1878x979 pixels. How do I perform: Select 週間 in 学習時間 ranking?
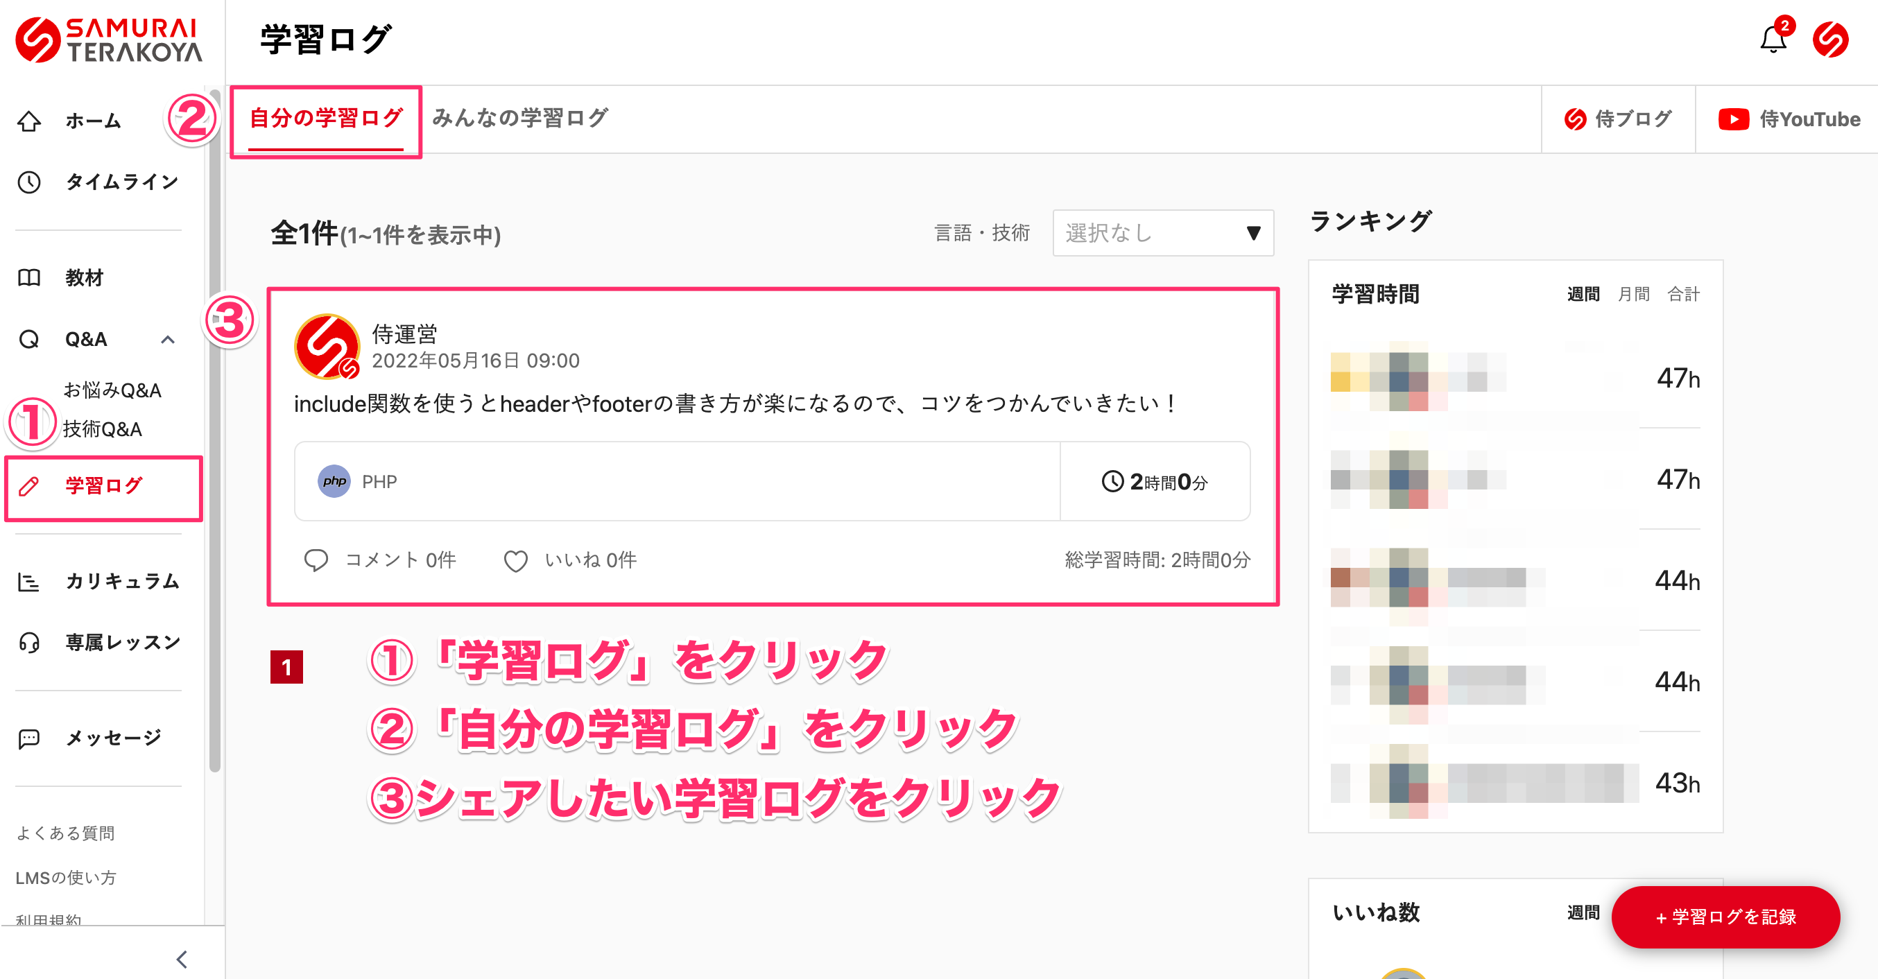coord(1583,294)
